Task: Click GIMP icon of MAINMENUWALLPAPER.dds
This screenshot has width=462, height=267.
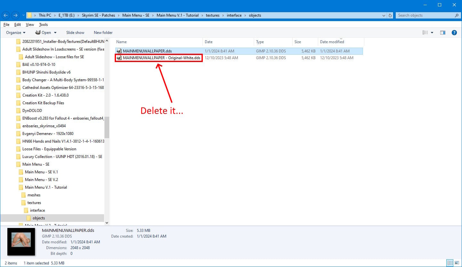Action: tap(119, 51)
